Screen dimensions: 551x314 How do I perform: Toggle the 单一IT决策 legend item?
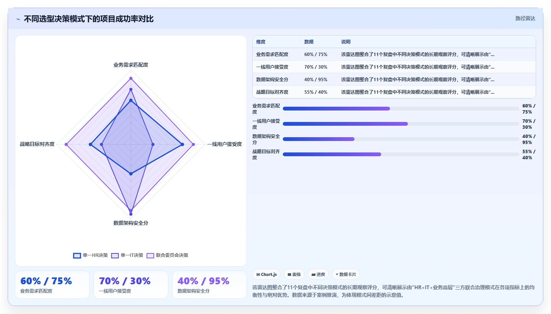[127, 255]
